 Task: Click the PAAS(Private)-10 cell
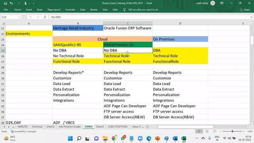click(128, 45)
